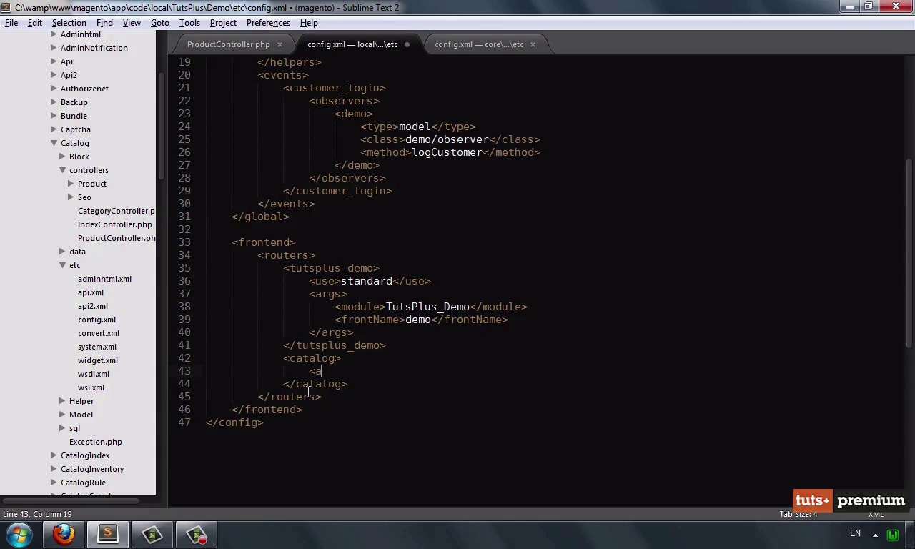Open config.xml file in sidebar
The height and width of the screenshot is (549, 915).
pos(97,320)
